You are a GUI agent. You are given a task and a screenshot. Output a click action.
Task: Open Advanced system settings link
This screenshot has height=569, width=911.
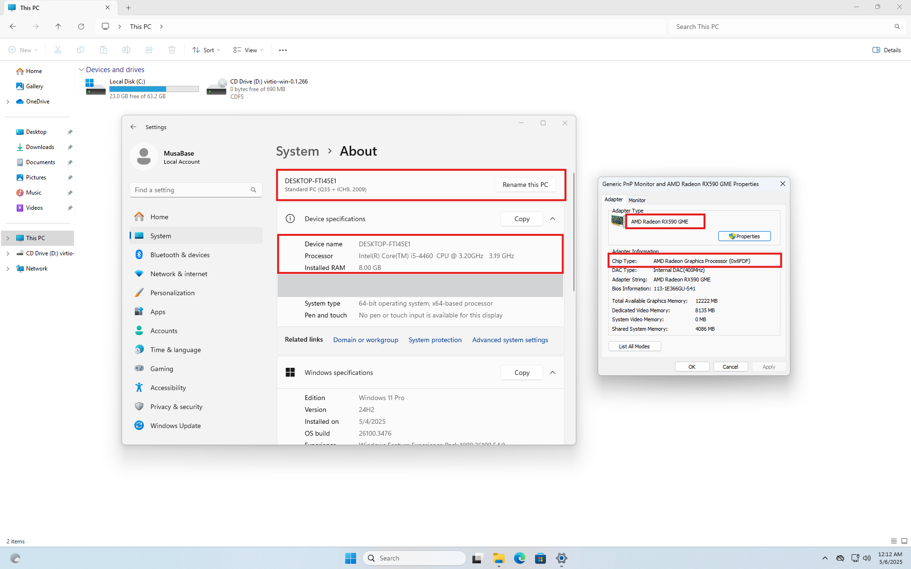[510, 340]
